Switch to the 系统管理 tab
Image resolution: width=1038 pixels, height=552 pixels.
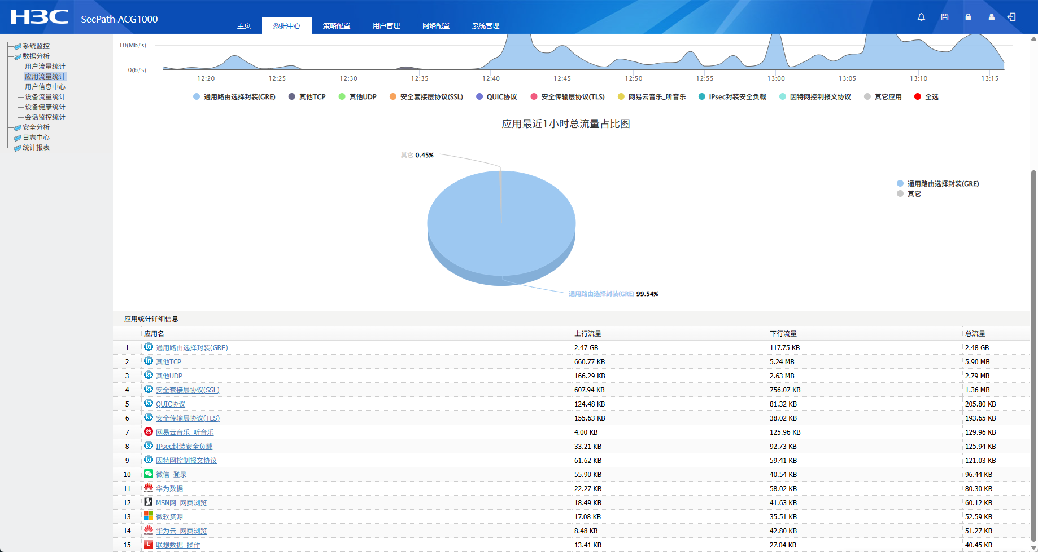(486, 26)
